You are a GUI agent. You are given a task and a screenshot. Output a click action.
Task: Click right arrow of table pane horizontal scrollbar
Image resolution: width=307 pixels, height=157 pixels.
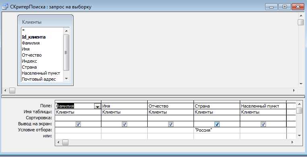point(294,90)
